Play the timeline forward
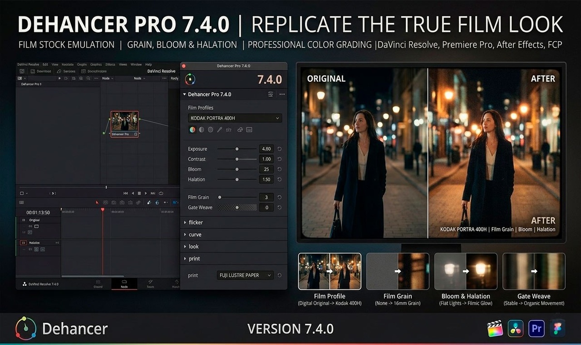Screen dimensions: 581x345 pyautogui.click(x=146, y=194)
